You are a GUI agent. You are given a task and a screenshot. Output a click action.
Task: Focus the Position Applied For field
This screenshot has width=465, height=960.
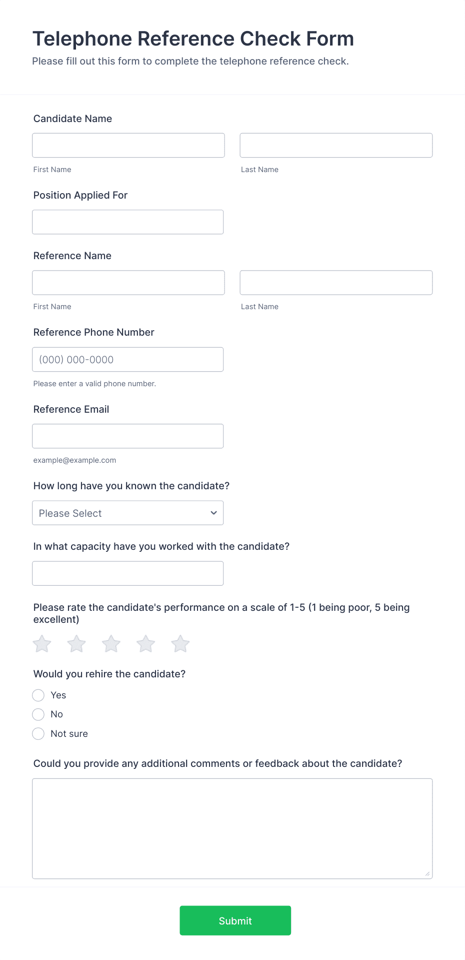[127, 222]
